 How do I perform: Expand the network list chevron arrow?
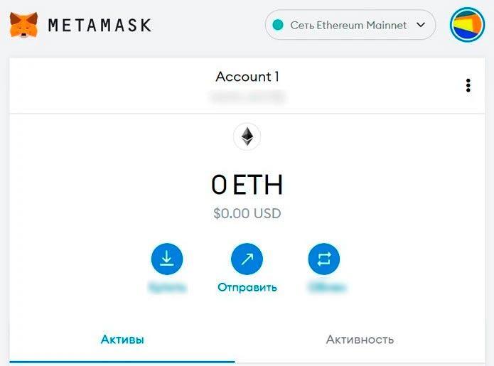coord(421,25)
